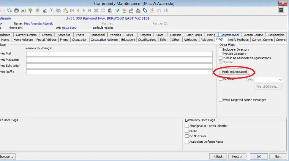The width and height of the screenshot is (289, 161).
Task: Run the ABC spell check tool
Action: point(45,11)
